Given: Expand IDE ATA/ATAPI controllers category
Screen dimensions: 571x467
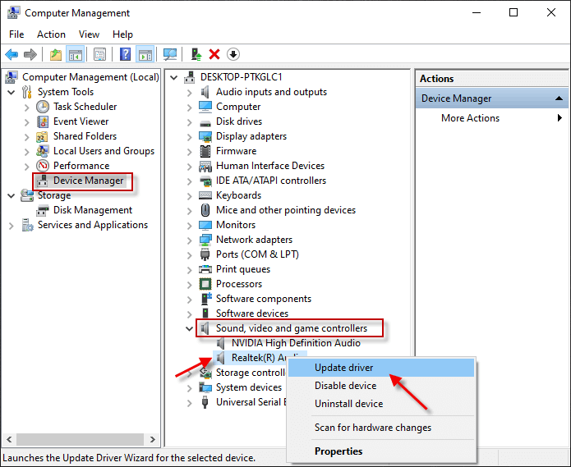Looking at the screenshot, I should pyautogui.click(x=189, y=181).
